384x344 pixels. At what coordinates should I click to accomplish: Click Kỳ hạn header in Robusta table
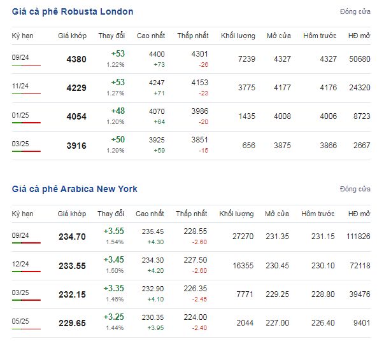(22, 36)
